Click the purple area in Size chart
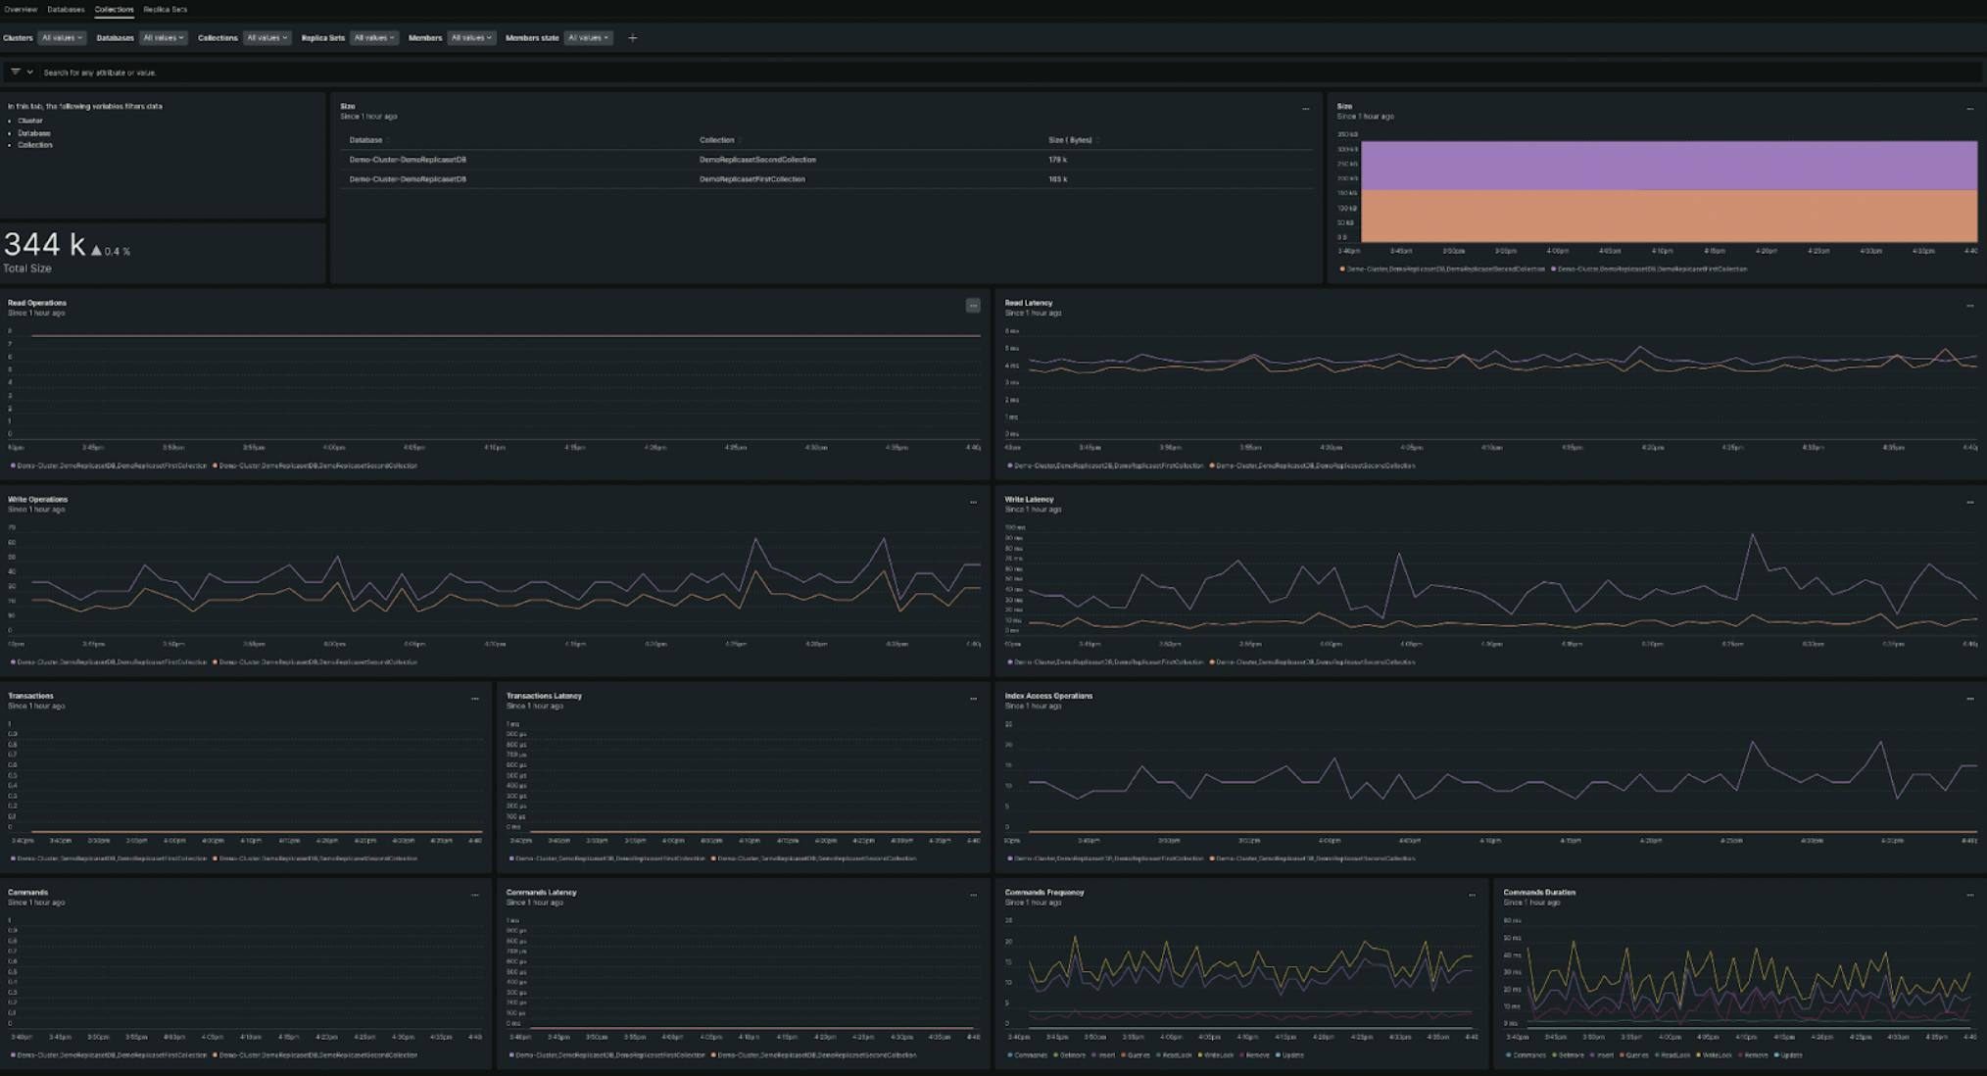The height and width of the screenshot is (1076, 1987). coord(1666,165)
